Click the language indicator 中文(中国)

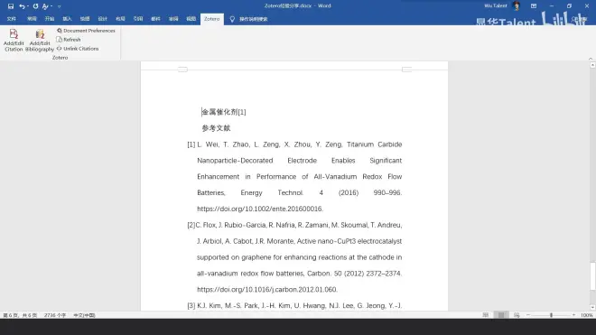coord(84,315)
